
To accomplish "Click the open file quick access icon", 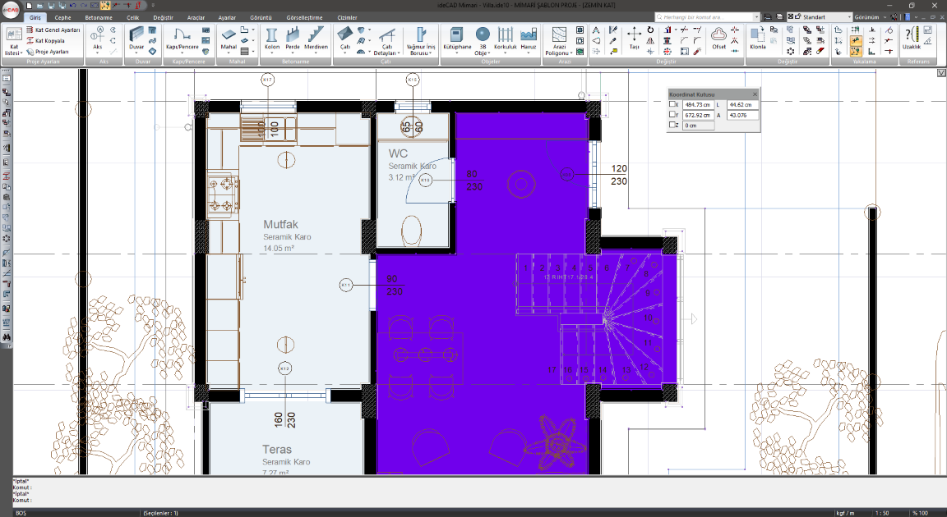I will [39, 6].
